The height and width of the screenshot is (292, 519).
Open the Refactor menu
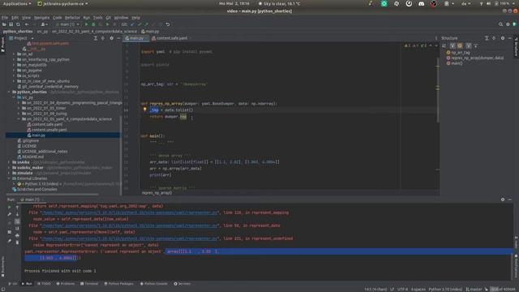point(72,18)
